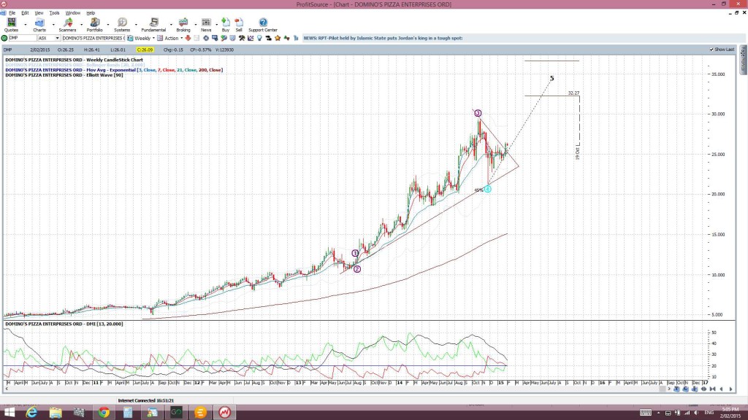Open the Scanners tool
Image resolution: width=748 pixels, height=420 pixels.
click(67, 25)
